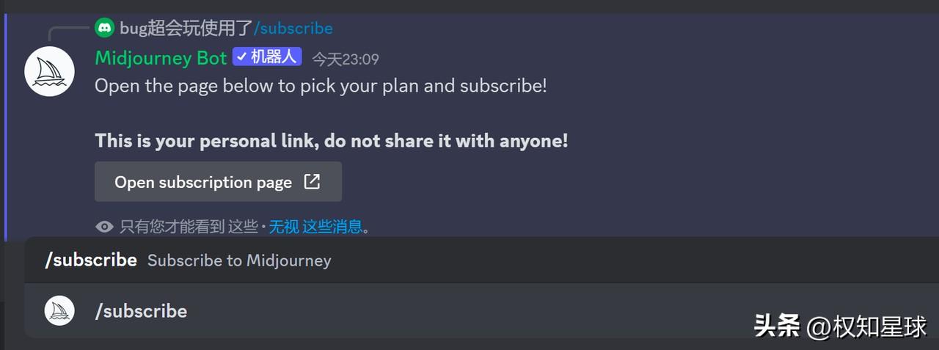The height and width of the screenshot is (350, 939).
Task: Dismiss via the 无视 这些消息 link
Action: click(x=315, y=227)
